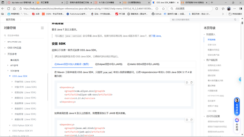Click the browser home icon
244x137 pixels.
click(x=14, y=9)
